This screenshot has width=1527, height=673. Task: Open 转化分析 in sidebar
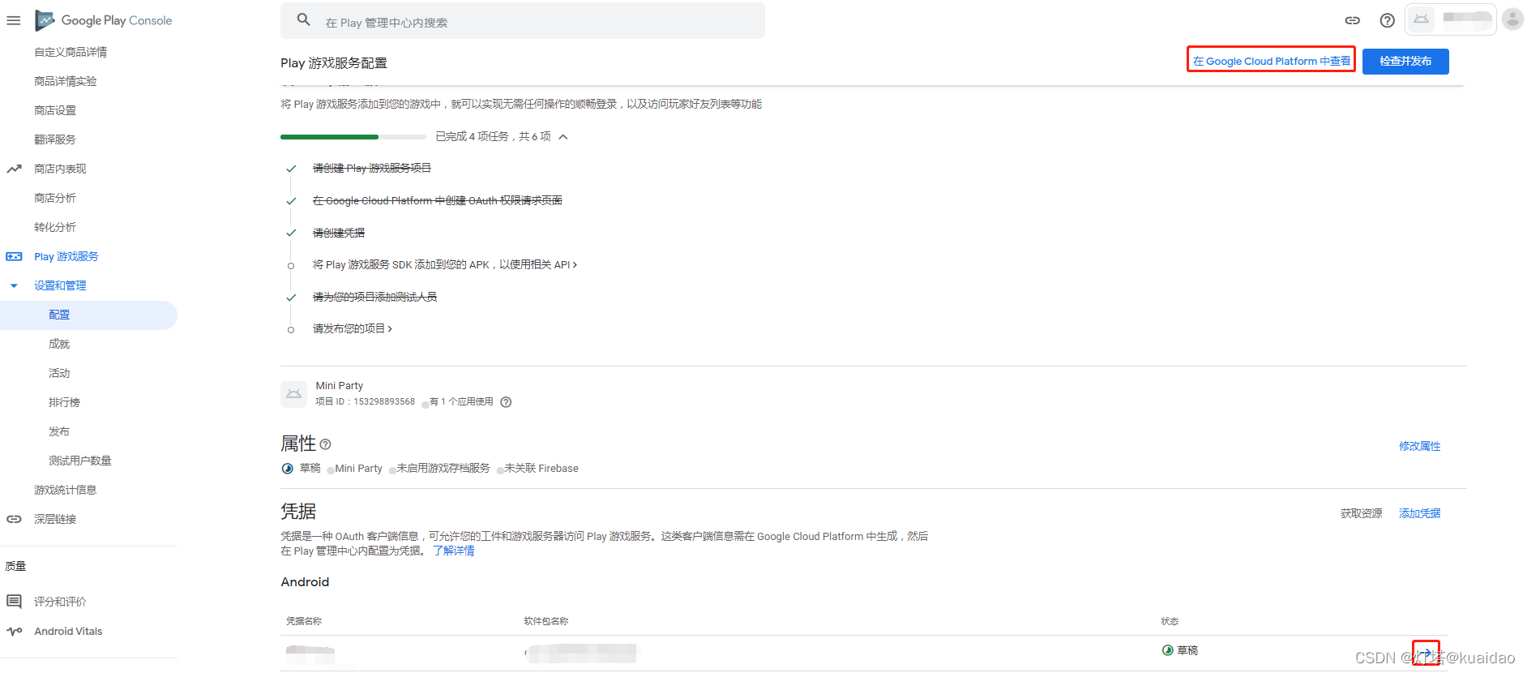[x=55, y=227]
